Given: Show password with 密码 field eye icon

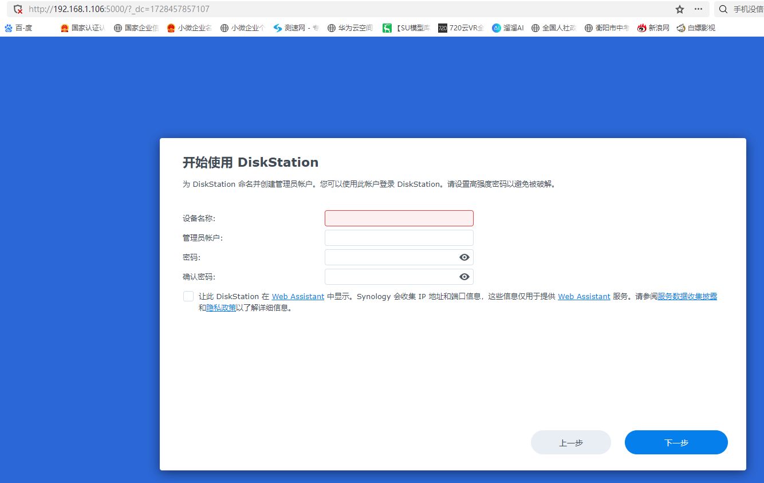Looking at the screenshot, I should [x=464, y=257].
